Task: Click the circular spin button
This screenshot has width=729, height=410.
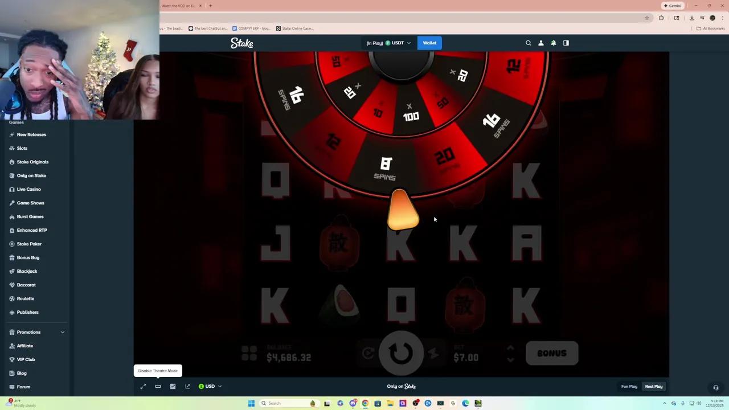Action: point(402,352)
